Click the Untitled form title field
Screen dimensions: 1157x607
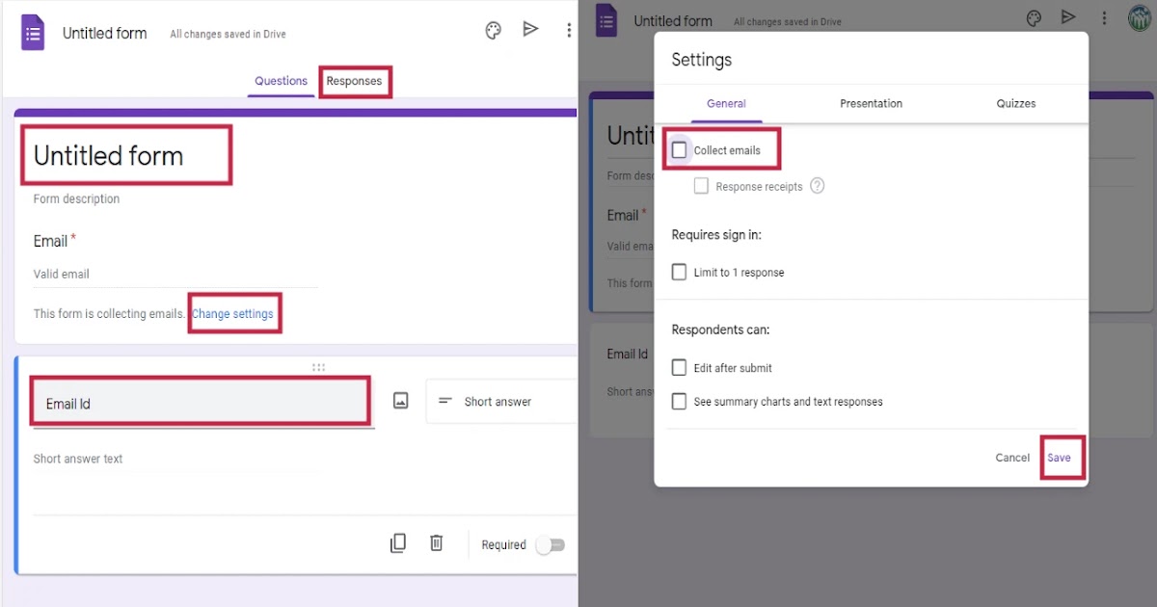(x=126, y=155)
